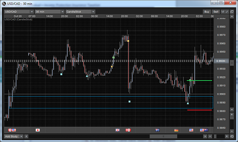Click the reset chart view icon
This screenshot has height=142, width=238.
(232, 136)
